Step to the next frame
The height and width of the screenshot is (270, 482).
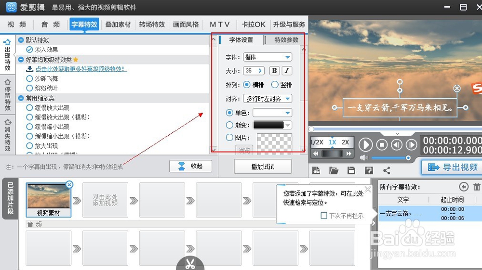411,144
